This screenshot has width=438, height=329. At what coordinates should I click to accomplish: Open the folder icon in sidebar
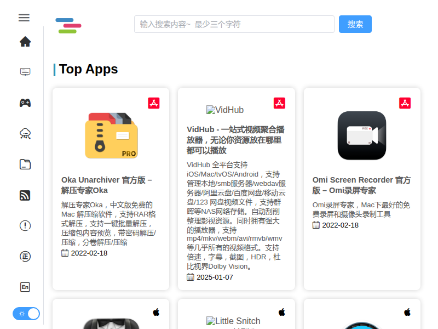(x=25, y=164)
